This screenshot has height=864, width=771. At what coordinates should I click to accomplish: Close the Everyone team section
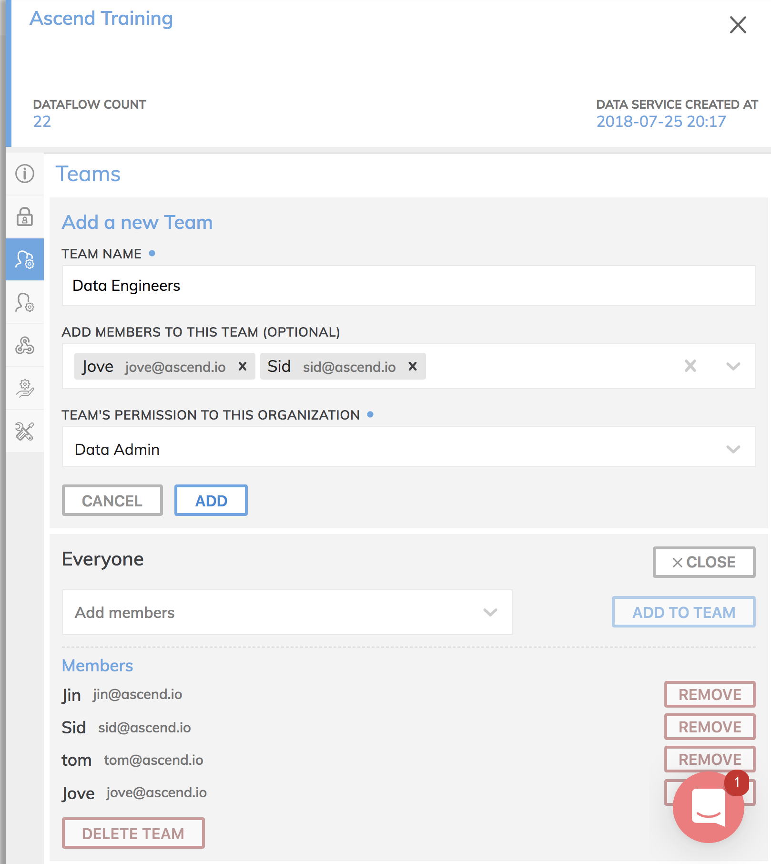tap(704, 562)
